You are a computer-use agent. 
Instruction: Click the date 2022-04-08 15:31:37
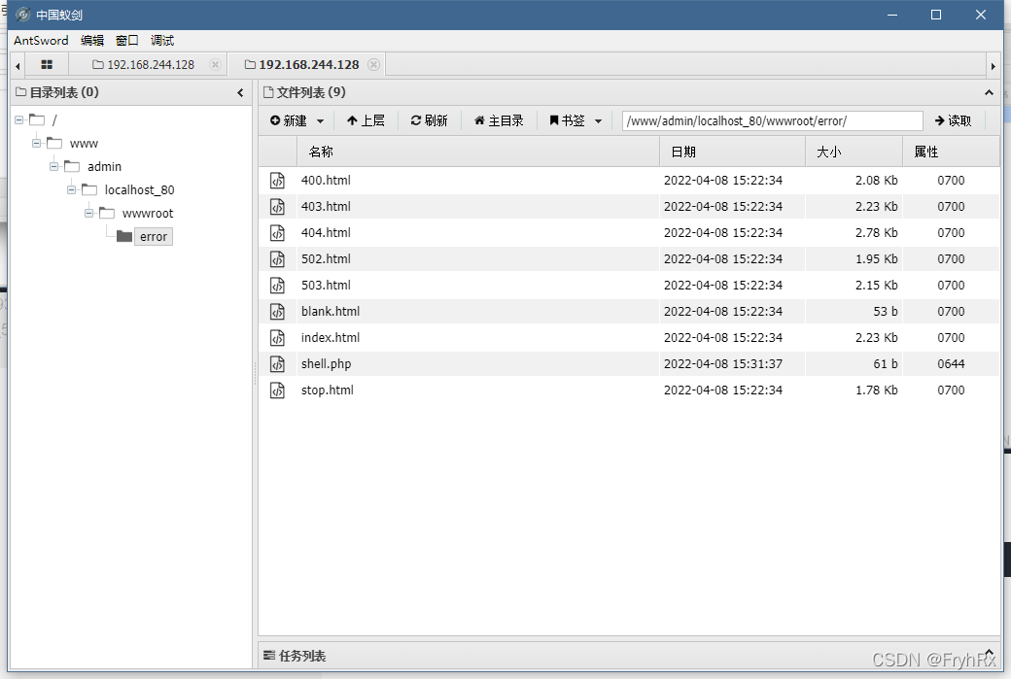[723, 364]
